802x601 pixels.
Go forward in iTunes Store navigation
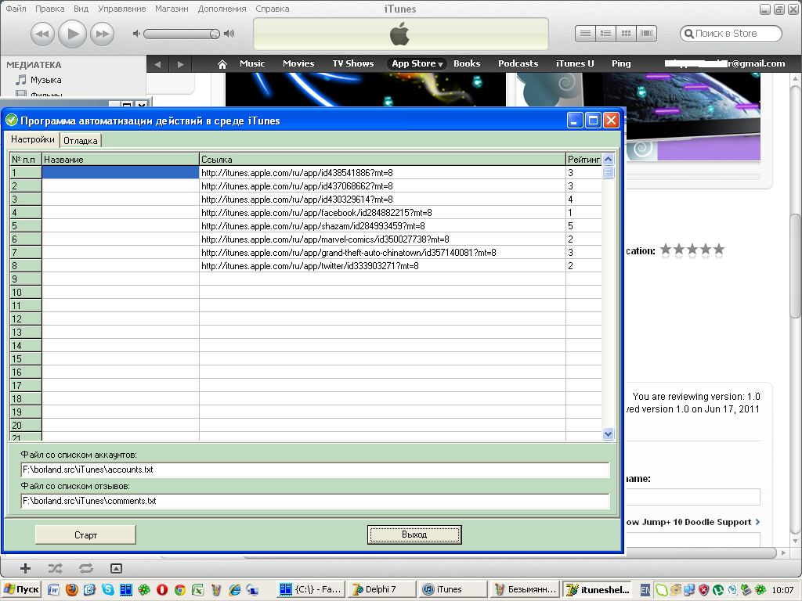[x=180, y=64]
